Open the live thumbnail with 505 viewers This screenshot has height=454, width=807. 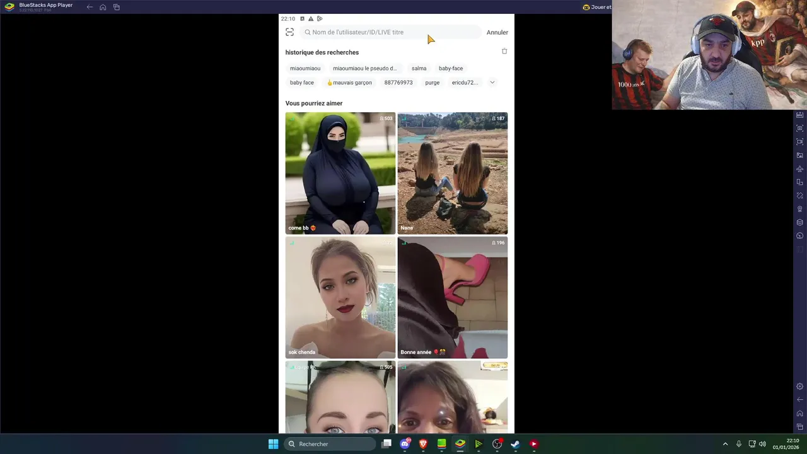point(340,397)
